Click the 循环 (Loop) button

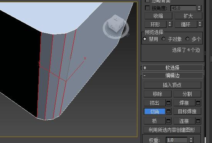pyautogui.click(x=186, y=24)
